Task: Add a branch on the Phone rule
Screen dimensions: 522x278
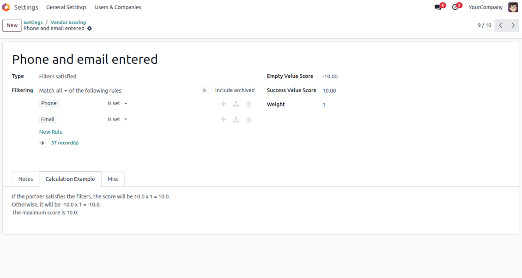Action: [x=236, y=104]
